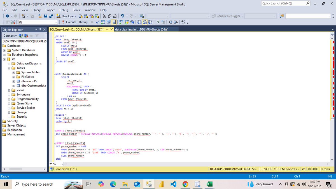
Task: Click Uncomment Selected Lines icon
Action: pos(163,22)
